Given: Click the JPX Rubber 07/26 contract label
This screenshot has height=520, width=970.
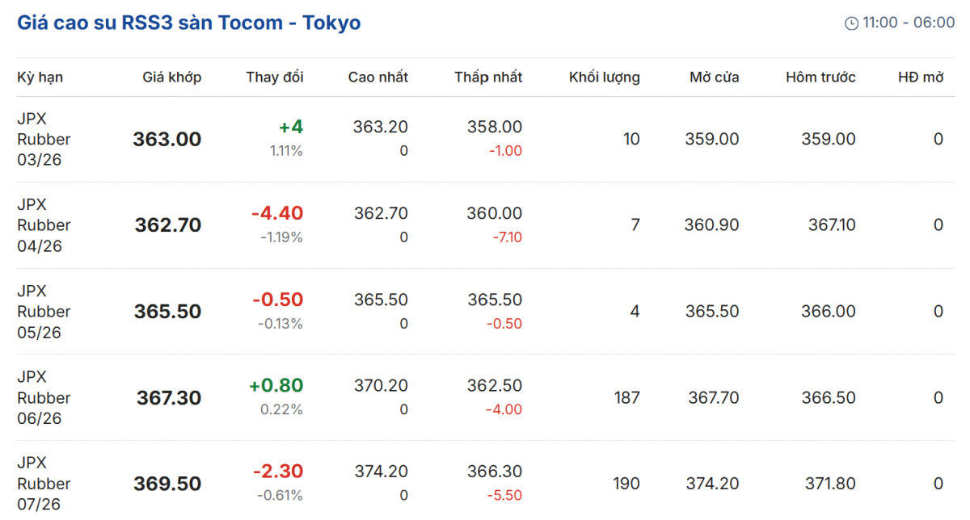Looking at the screenshot, I should 44,484.
